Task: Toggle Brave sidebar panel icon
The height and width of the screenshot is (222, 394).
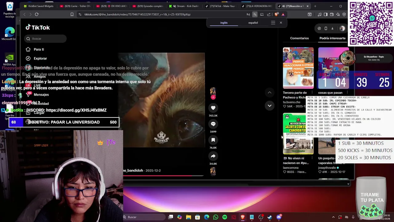Action: [326, 14]
